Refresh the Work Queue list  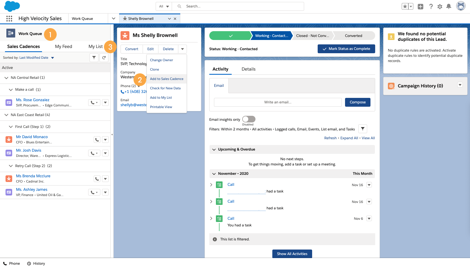click(104, 58)
